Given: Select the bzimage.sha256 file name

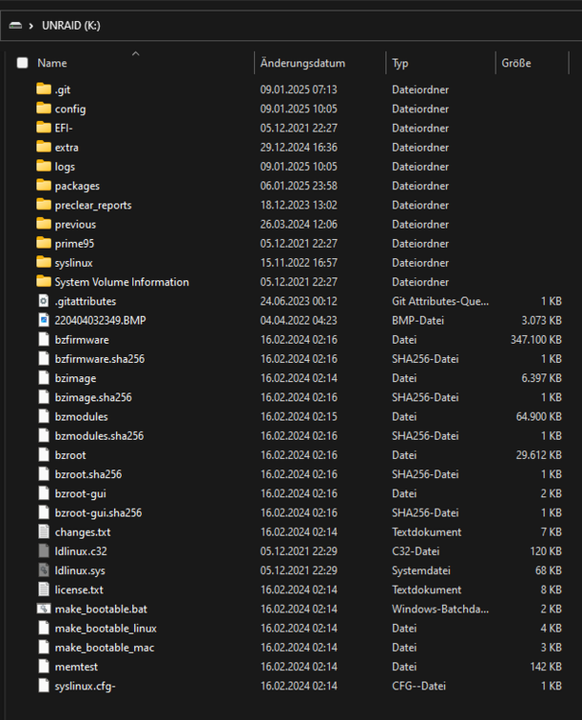Looking at the screenshot, I should [x=93, y=397].
